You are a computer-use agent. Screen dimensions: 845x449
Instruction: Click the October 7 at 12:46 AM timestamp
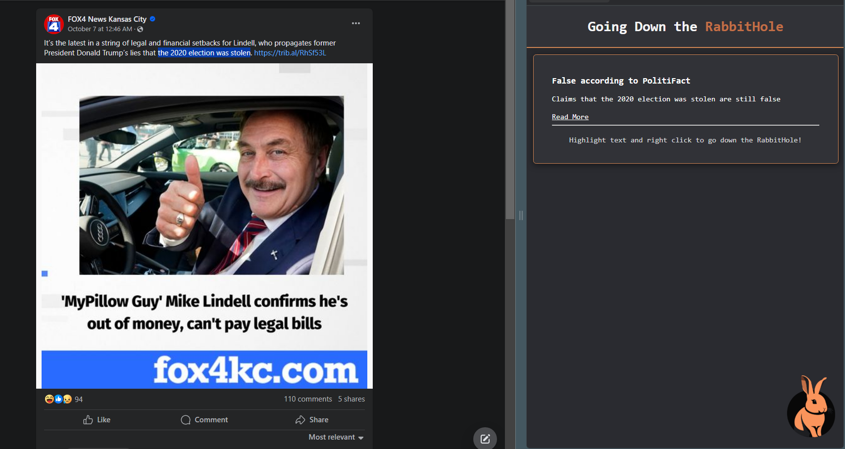pyautogui.click(x=100, y=29)
